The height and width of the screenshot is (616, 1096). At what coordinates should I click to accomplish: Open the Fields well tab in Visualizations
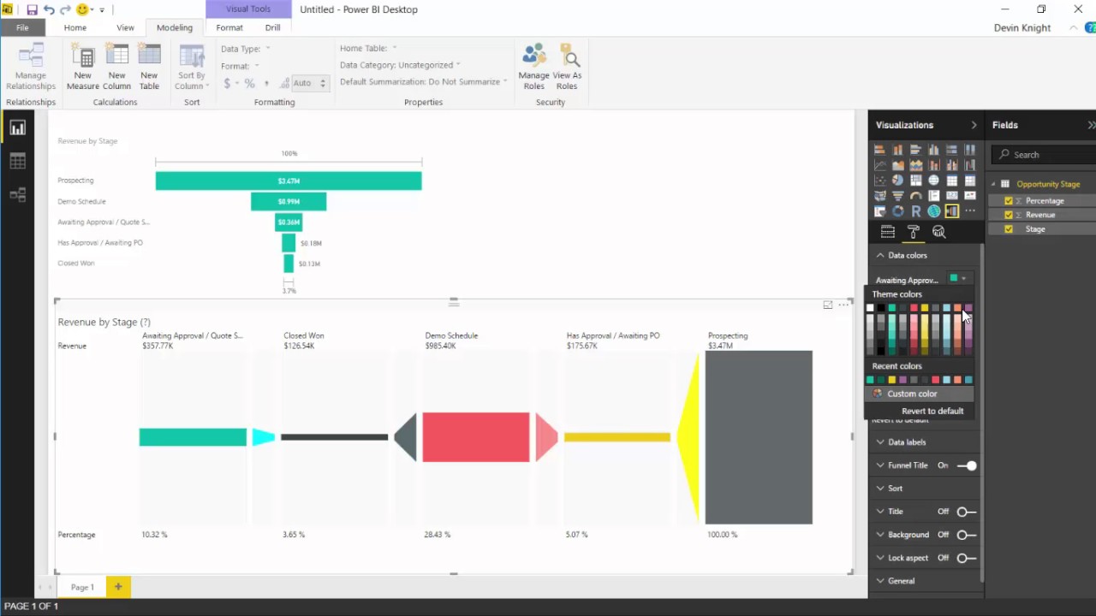(x=888, y=232)
